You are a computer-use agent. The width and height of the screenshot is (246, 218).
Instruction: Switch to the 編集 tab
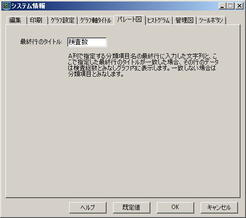pyautogui.click(x=16, y=20)
